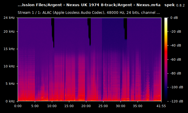Screen dimensions: 188x113
Task: Click the 10:00 time axis label
Action: point(52,106)
